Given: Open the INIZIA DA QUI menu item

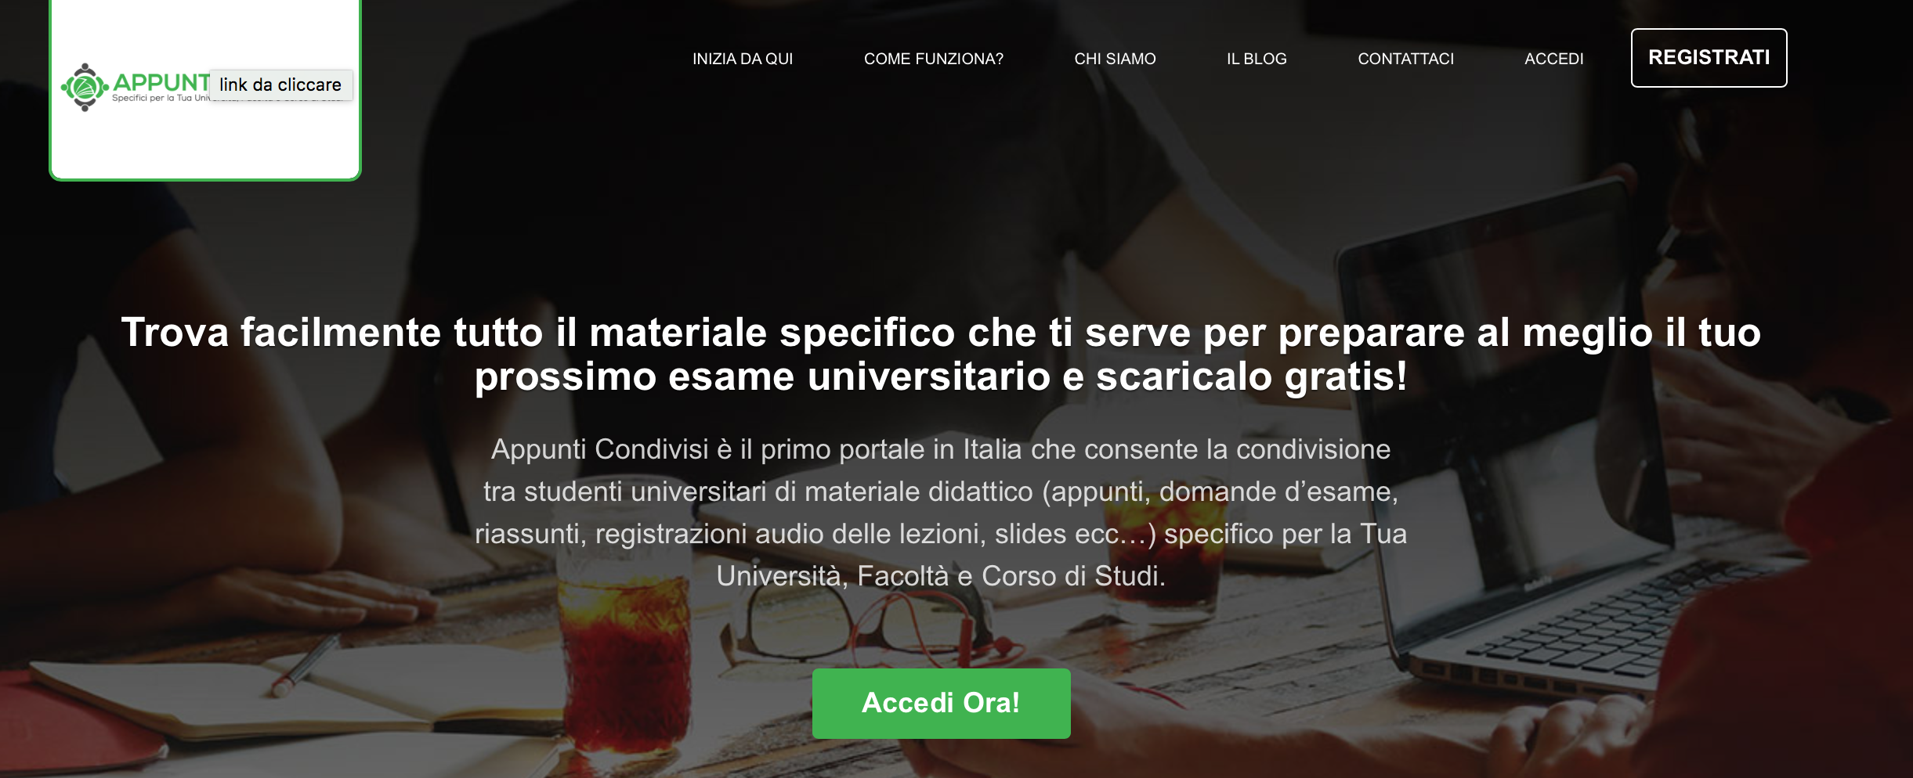Looking at the screenshot, I should point(743,59).
